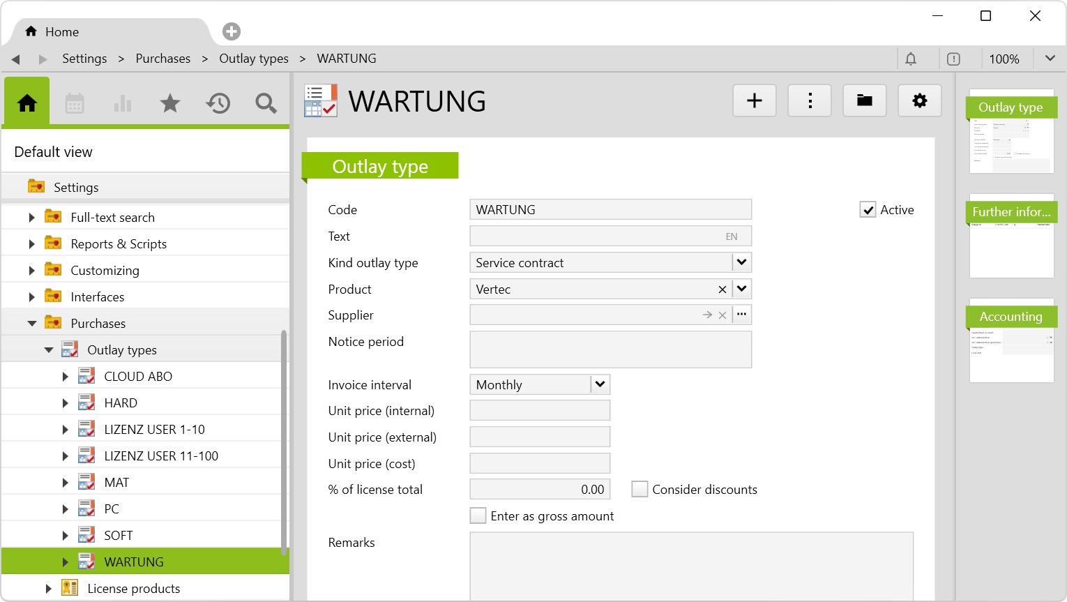Open the settings gear button
Screen dimensions: 1067x602
pyautogui.click(x=920, y=101)
